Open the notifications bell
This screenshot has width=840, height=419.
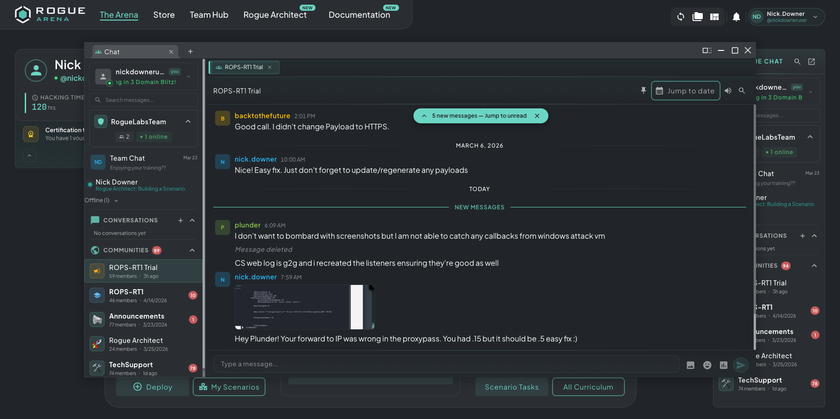point(736,17)
